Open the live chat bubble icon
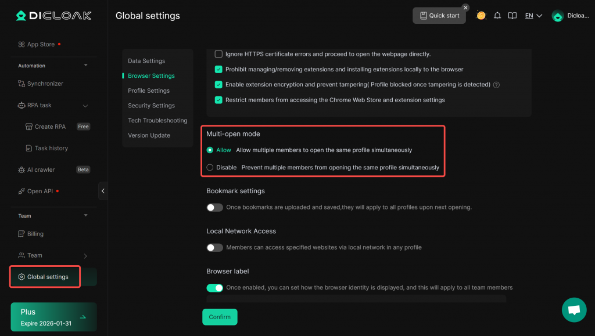The width and height of the screenshot is (595, 336). 574,310
